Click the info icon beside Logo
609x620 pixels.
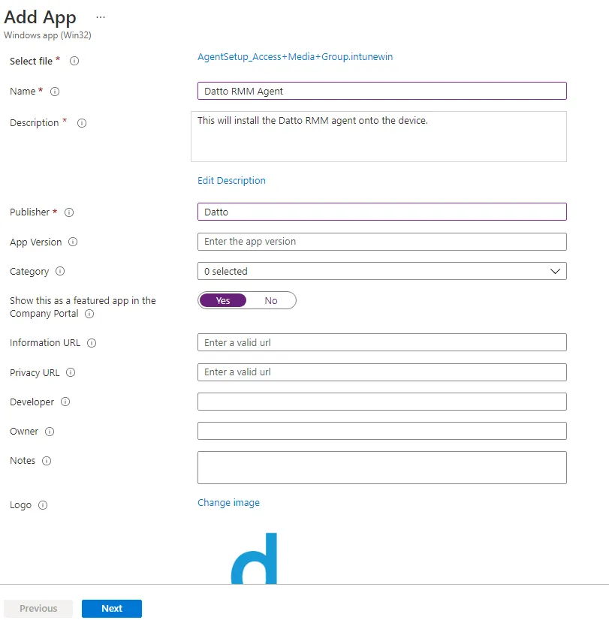[43, 505]
